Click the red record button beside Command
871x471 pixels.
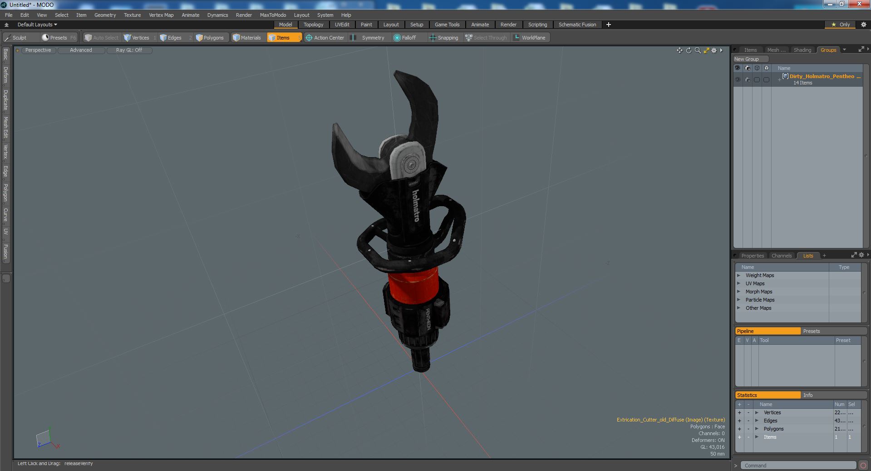pyautogui.click(x=863, y=466)
